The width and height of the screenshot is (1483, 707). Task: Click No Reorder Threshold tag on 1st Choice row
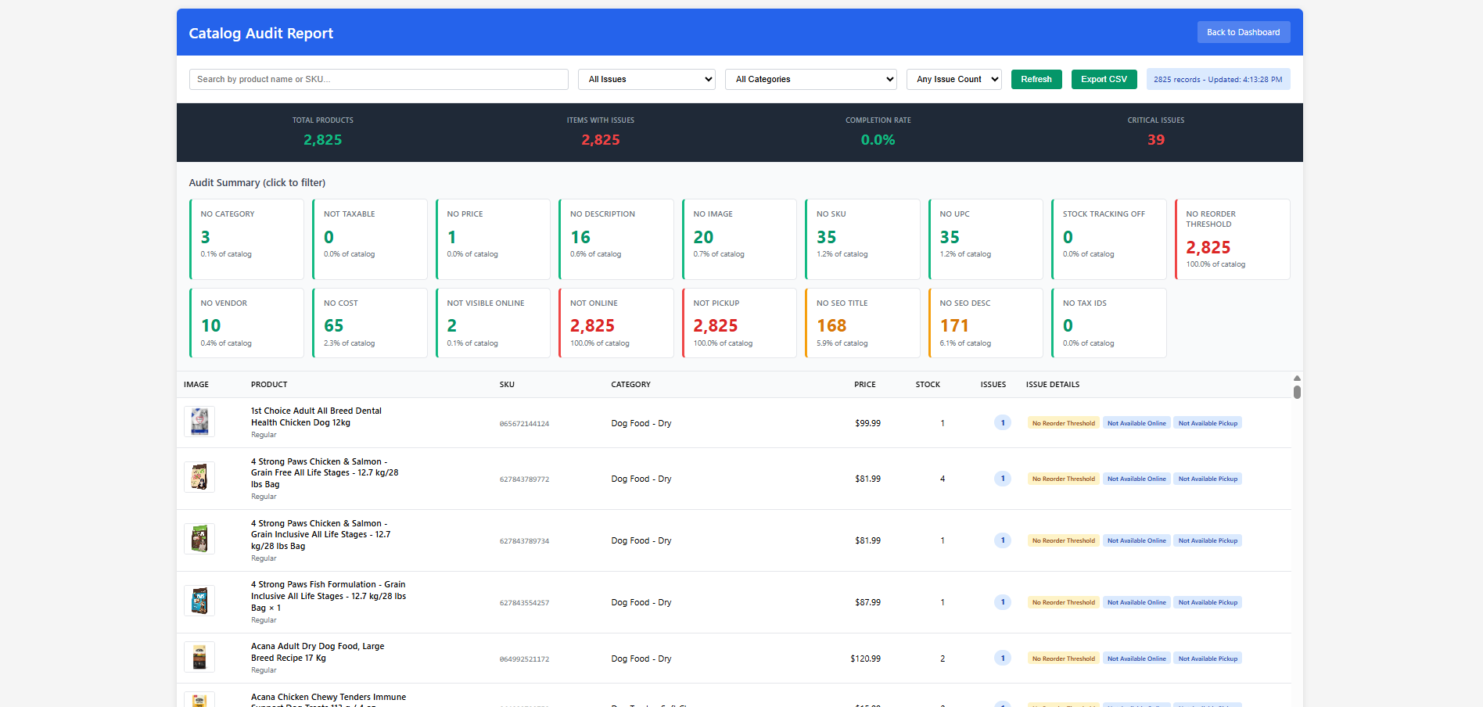pos(1063,423)
